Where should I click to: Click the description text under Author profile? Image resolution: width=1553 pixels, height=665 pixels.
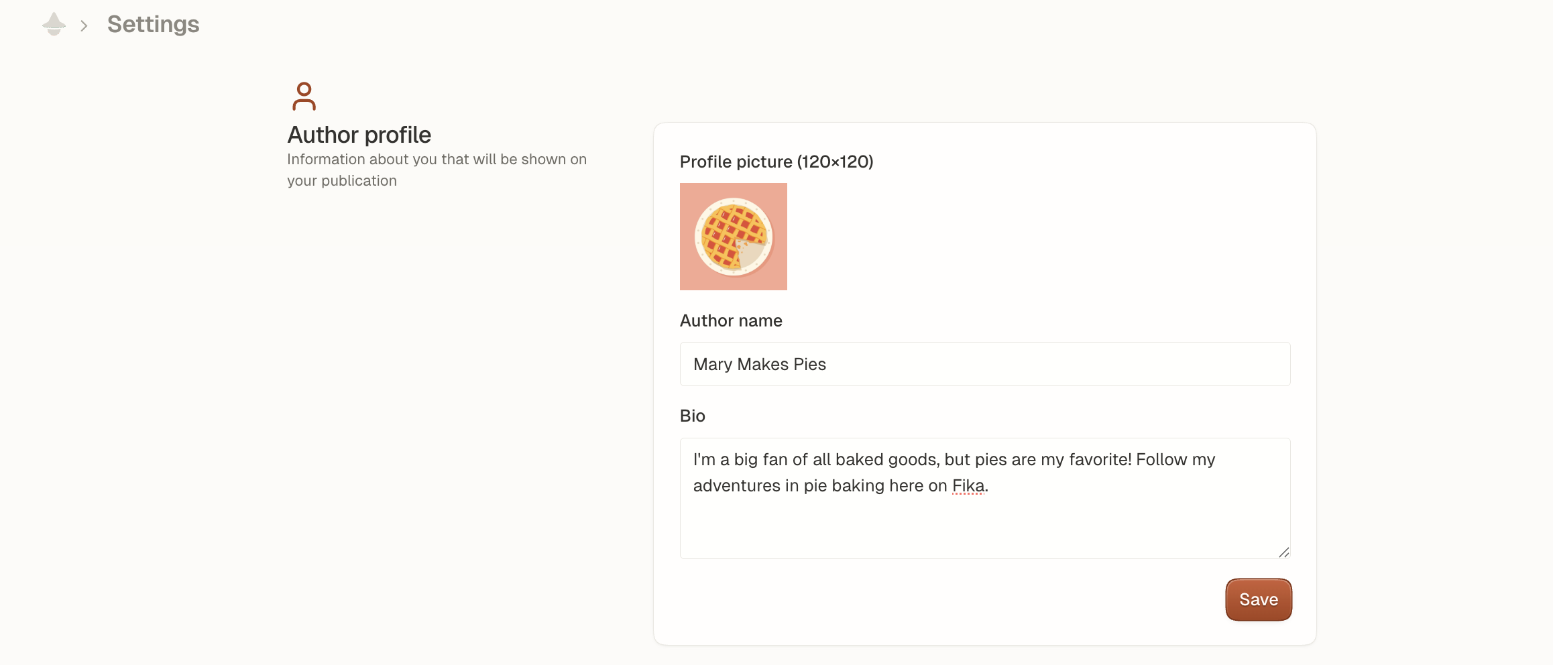coord(437,170)
